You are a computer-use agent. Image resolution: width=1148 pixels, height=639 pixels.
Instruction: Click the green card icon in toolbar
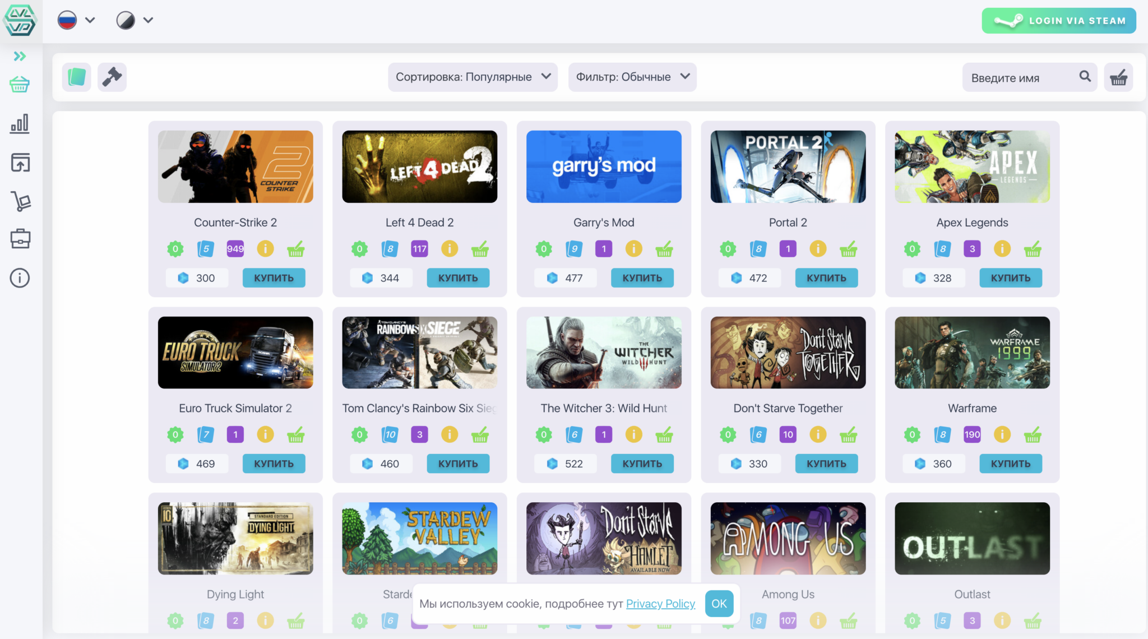77,77
